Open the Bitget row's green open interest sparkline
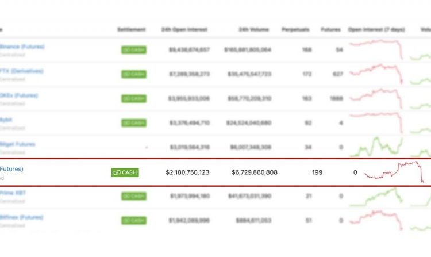 point(376,147)
